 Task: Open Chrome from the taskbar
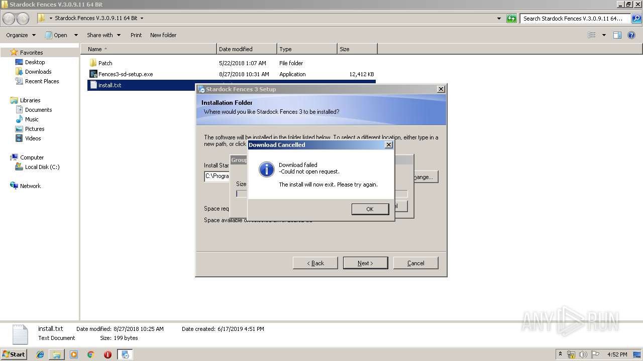click(x=90, y=354)
